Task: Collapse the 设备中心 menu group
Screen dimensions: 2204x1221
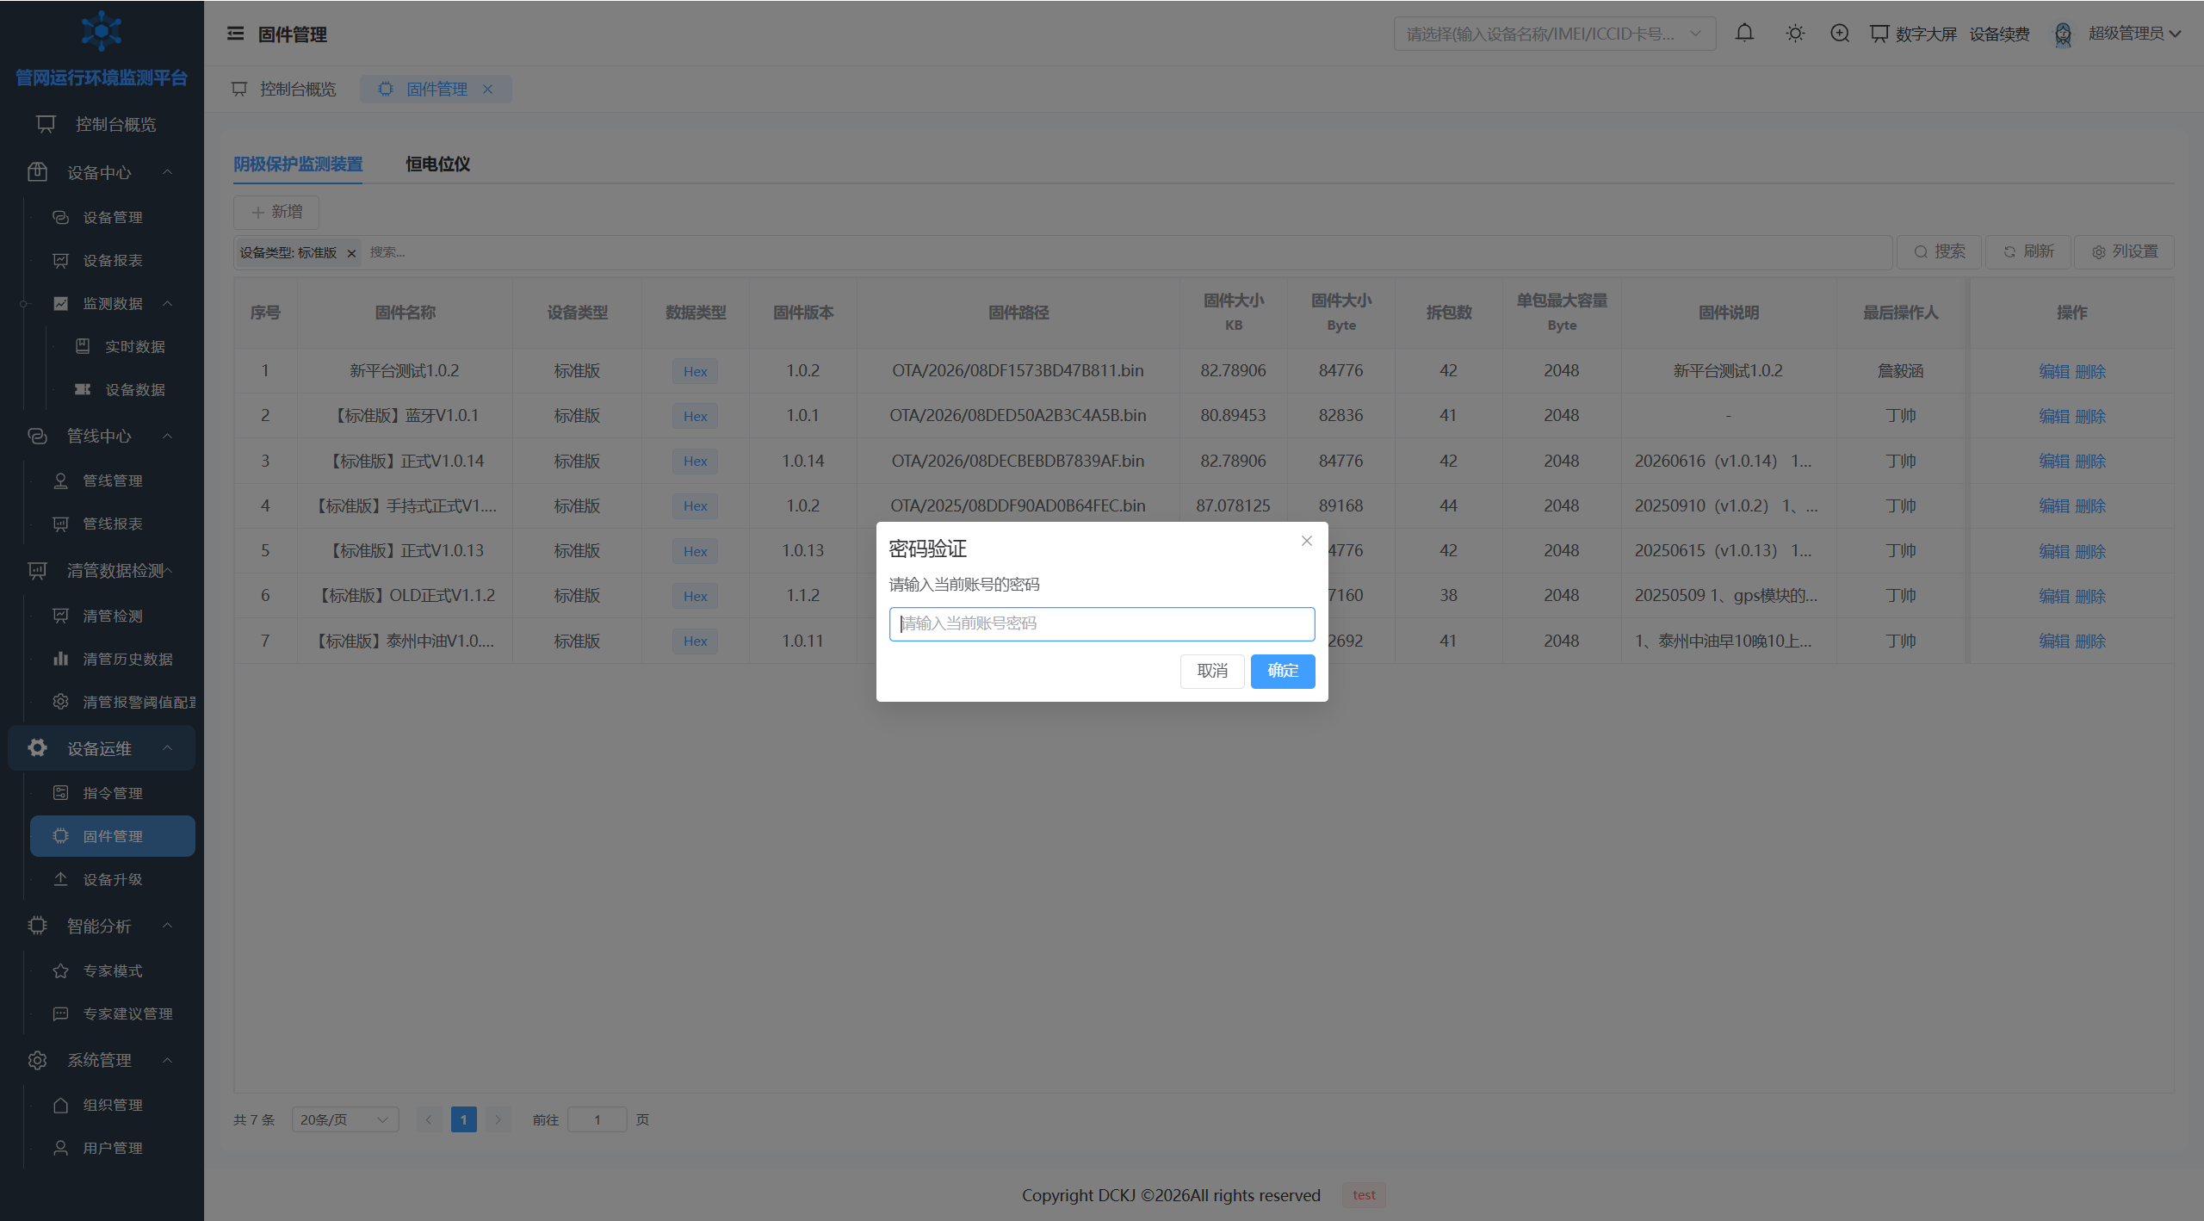Action: (102, 172)
